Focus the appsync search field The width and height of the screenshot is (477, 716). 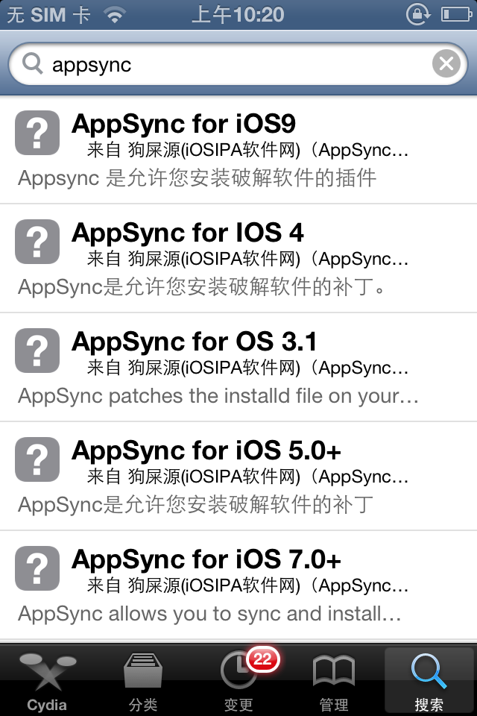point(238,64)
